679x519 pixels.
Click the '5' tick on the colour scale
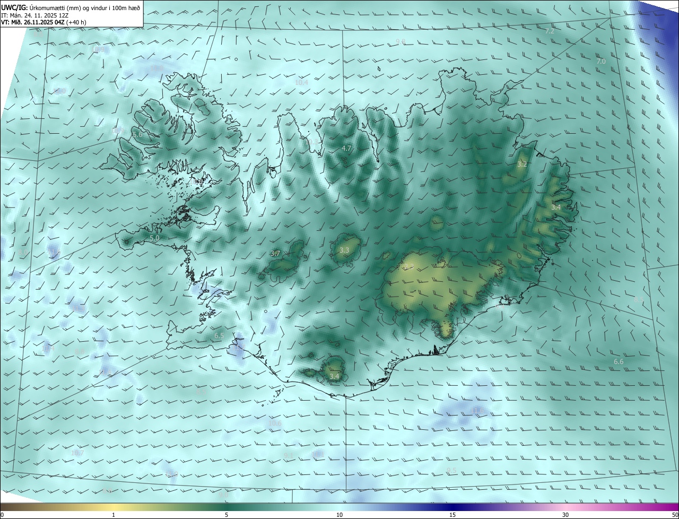tap(227, 515)
